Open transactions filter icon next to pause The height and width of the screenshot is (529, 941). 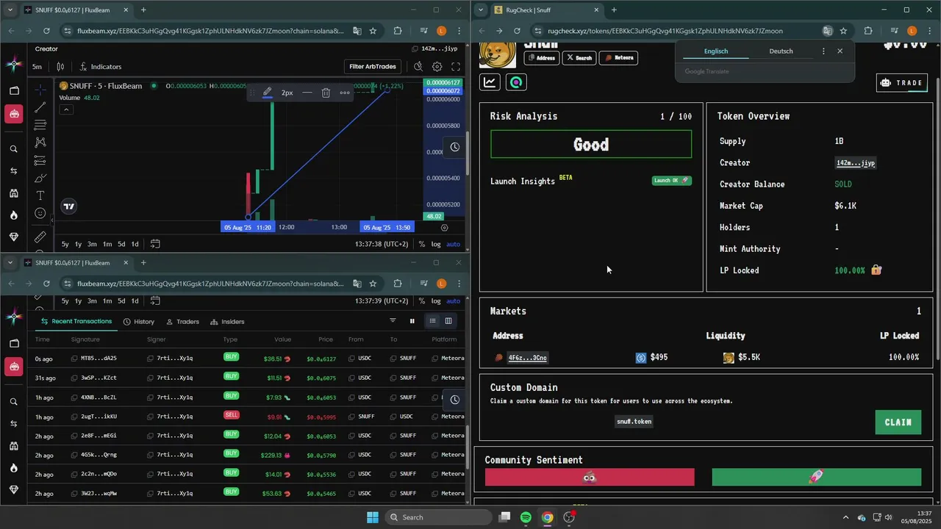click(x=393, y=321)
